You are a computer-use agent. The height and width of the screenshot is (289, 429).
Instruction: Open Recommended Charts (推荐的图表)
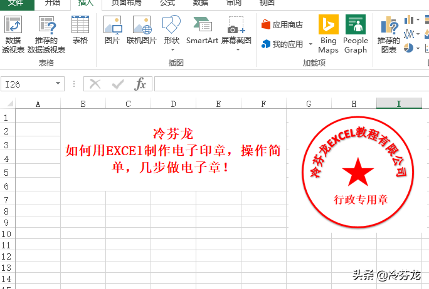388,34
